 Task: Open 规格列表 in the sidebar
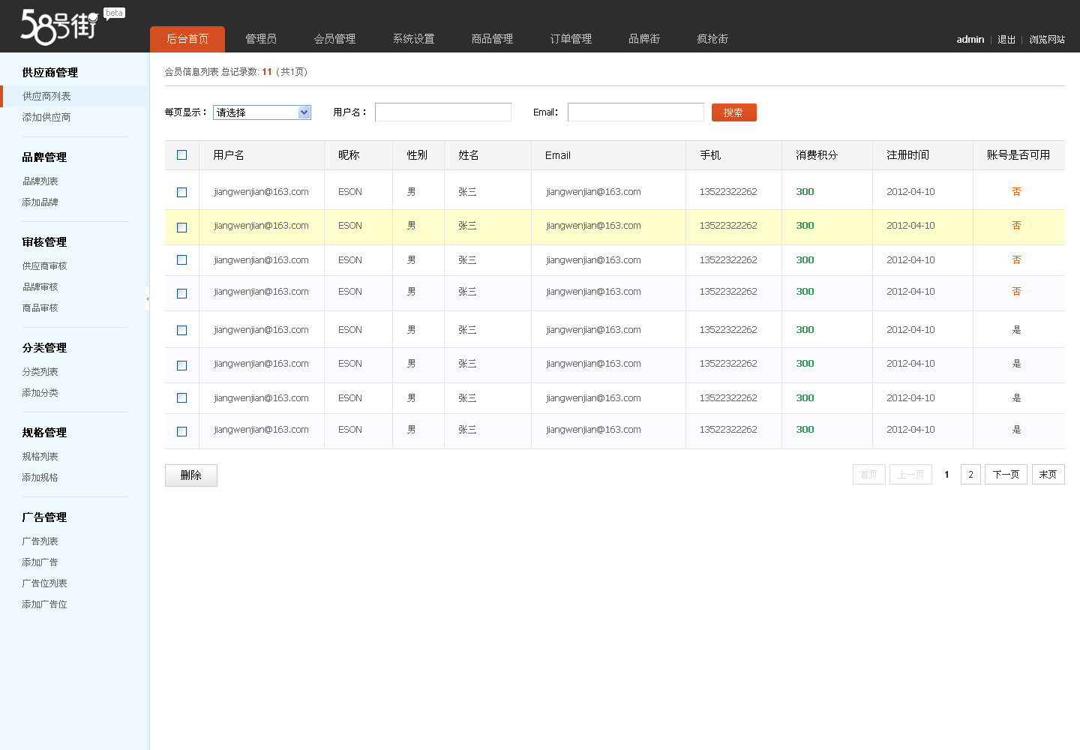tap(40, 456)
